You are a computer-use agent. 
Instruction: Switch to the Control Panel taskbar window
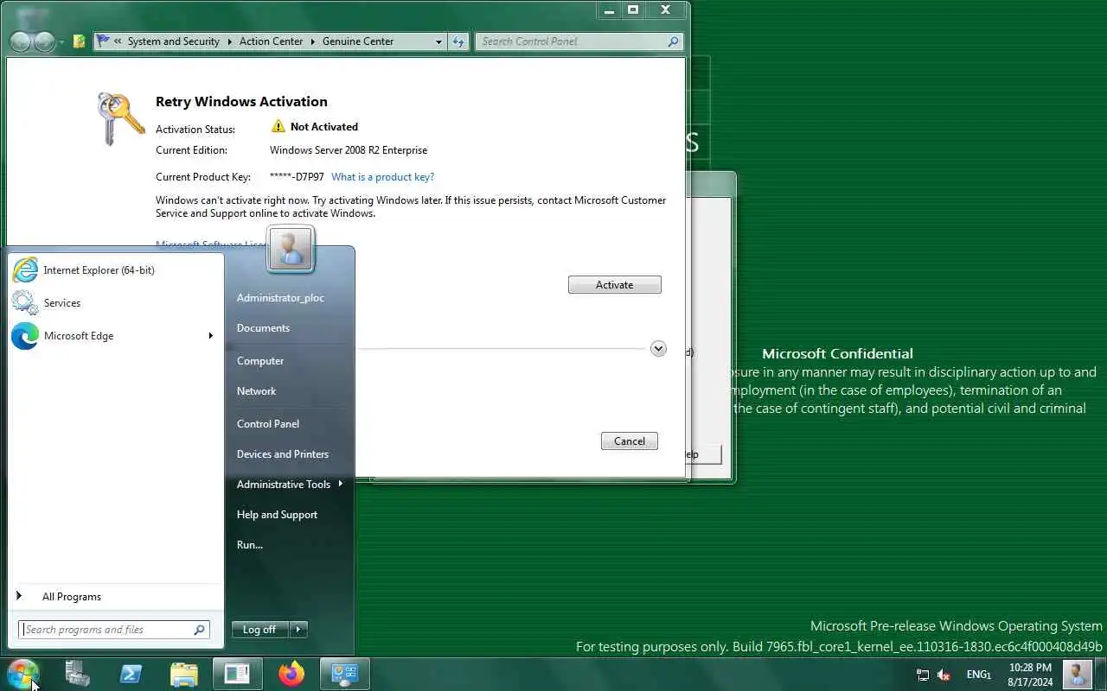345,673
